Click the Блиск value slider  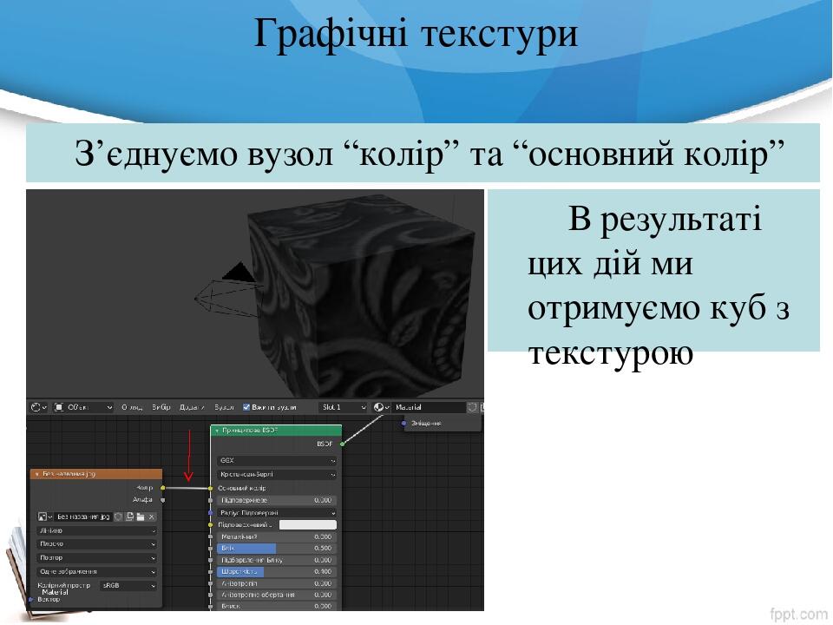click(x=277, y=607)
